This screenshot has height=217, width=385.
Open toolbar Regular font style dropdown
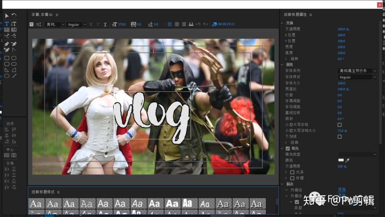click(x=77, y=25)
